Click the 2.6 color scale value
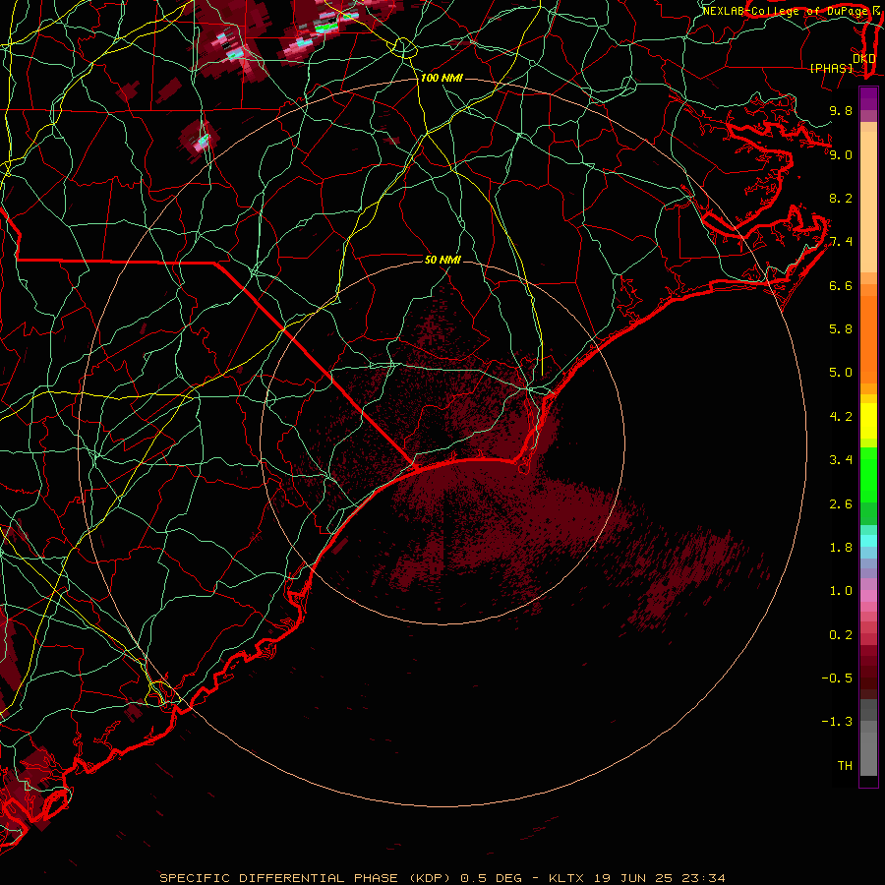The height and width of the screenshot is (885, 885). 841,504
